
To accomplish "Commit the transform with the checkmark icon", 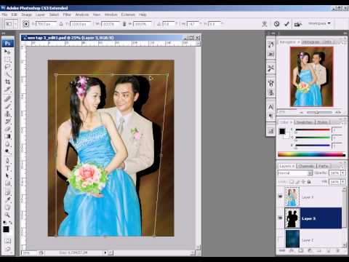I will [x=286, y=24].
